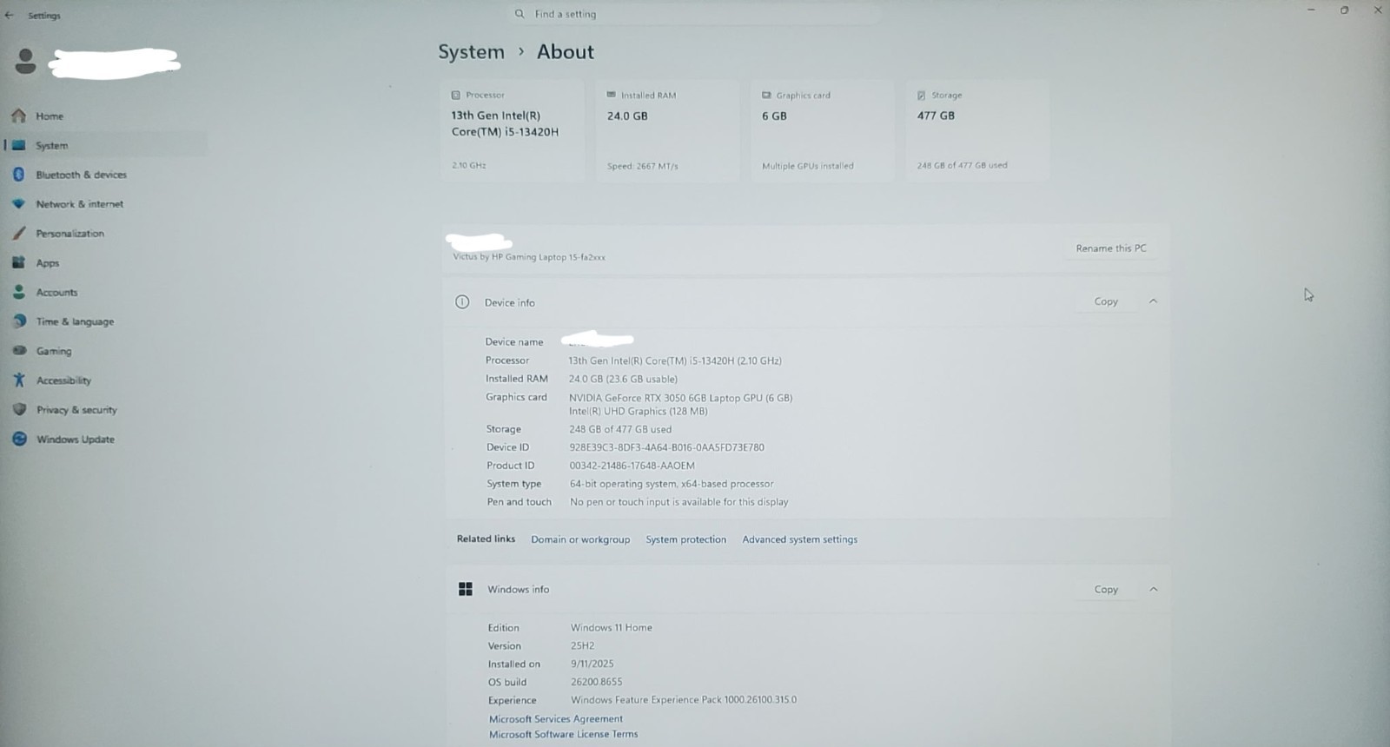Open Microsoft Services Agreement link
1390x747 pixels.
pos(556,719)
